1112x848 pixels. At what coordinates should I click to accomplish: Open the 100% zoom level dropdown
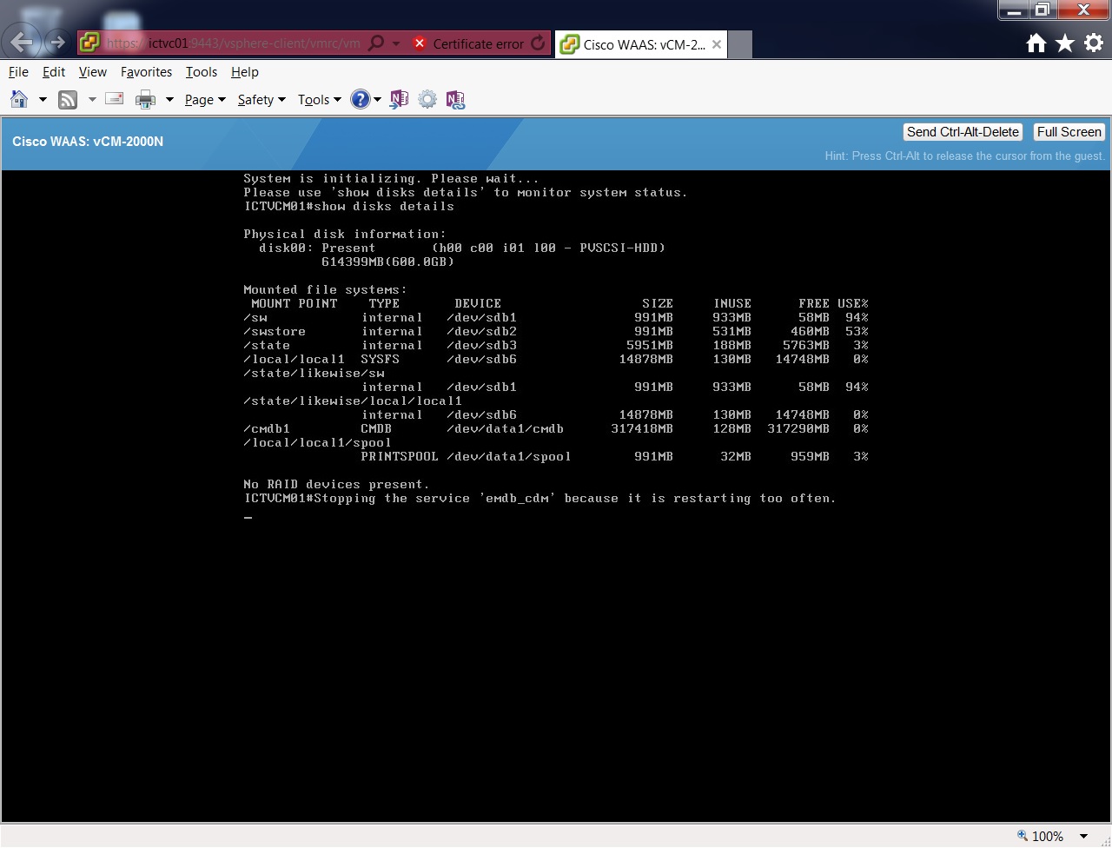(x=1083, y=837)
